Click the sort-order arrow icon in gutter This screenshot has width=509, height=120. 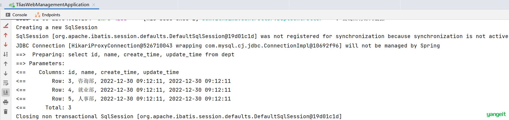6,54
